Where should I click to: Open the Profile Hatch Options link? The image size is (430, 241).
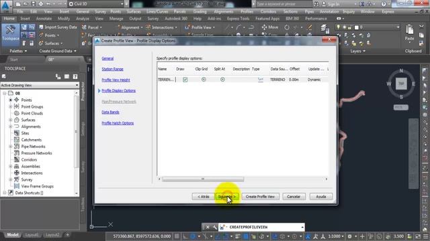tap(118, 123)
